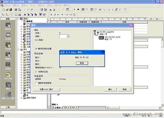This screenshot has height=118, width=164.
Task: Collapse the project root tree node
Action: (18, 19)
